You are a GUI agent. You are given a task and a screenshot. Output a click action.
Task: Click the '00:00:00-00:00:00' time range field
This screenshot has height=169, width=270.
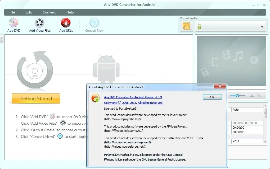(247, 123)
